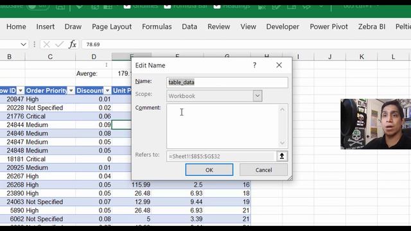This screenshot has height=231, width=411.
Task: Click inside the Comment text box
Action: [223, 126]
